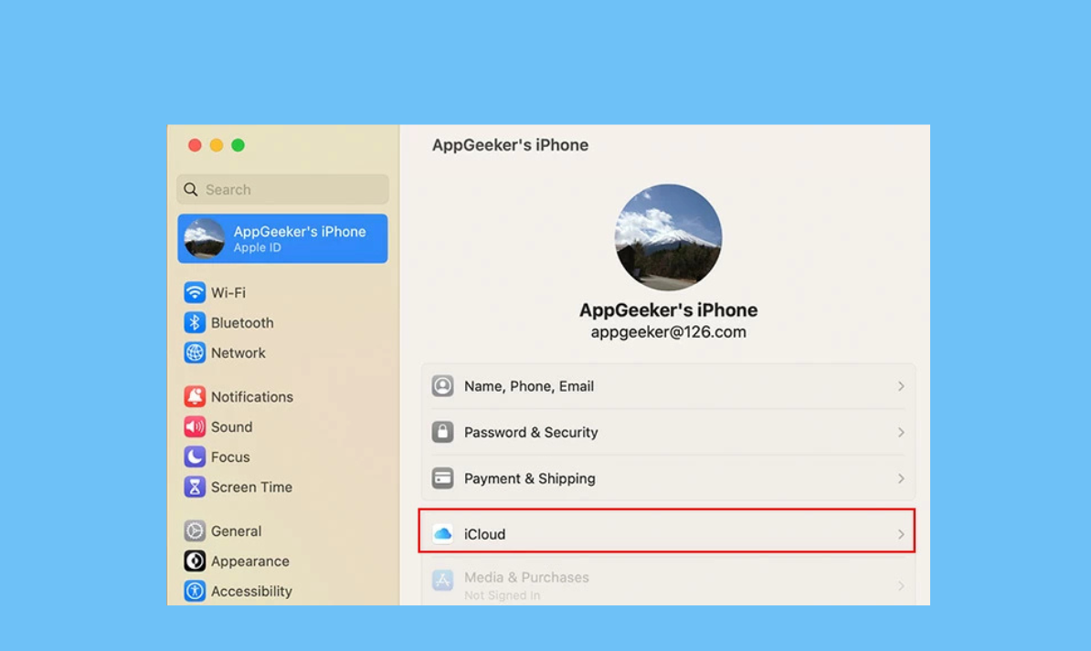Viewport: 1091px width, 651px height.
Task: Select the Bluetooth icon in sidebar
Action: pyautogui.click(x=195, y=322)
